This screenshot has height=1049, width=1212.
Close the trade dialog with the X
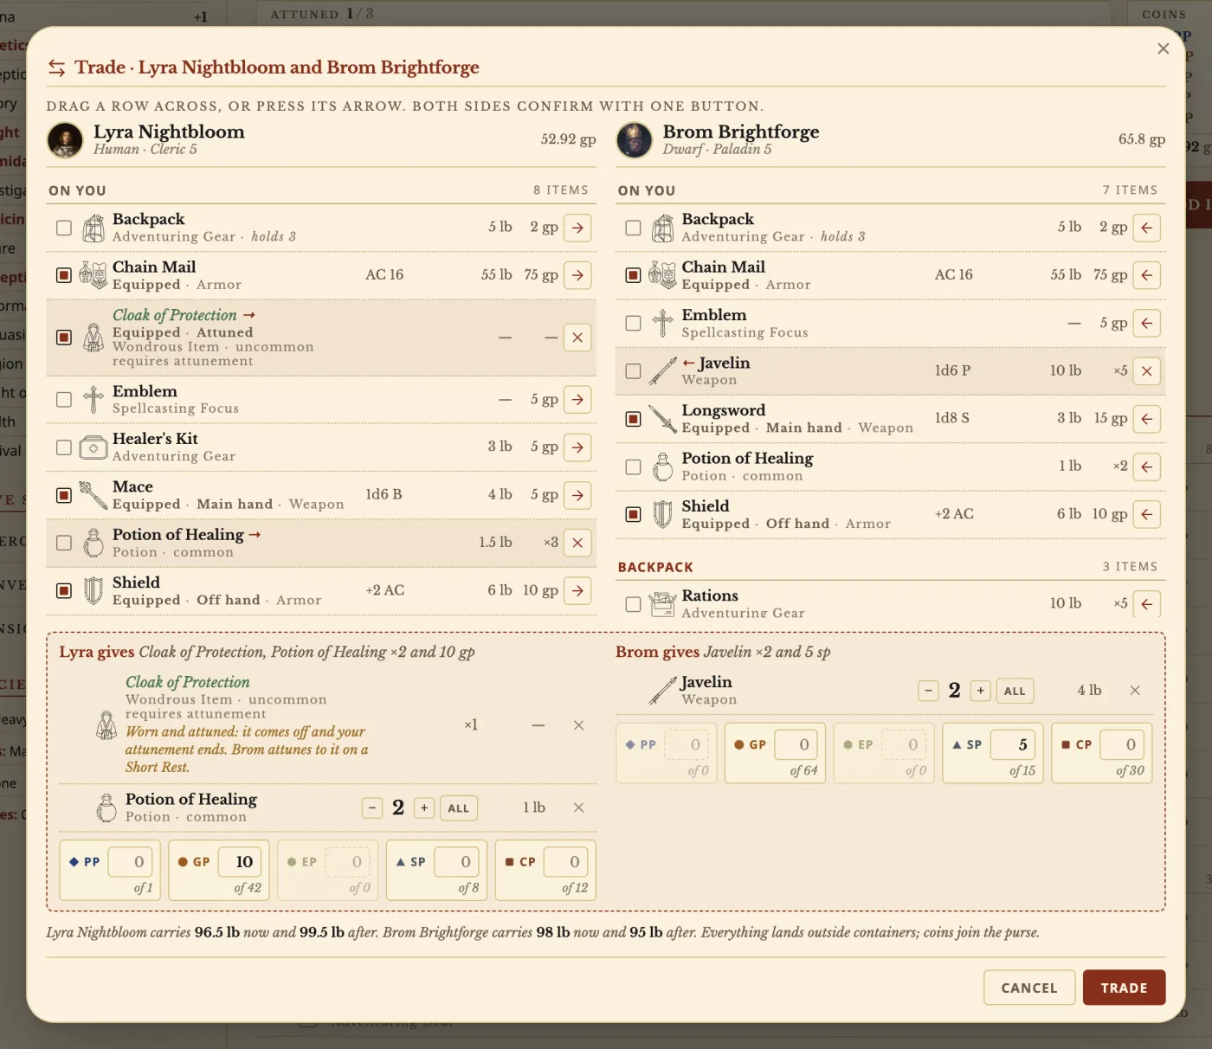click(x=1164, y=48)
